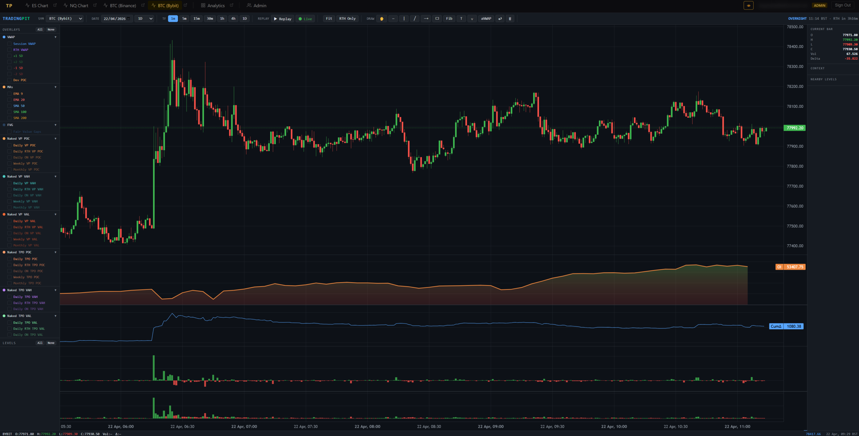Image resolution: width=859 pixels, height=436 pixels.
Task: Open BTC (Binance) pop-out icon
Action: point(143,5)
